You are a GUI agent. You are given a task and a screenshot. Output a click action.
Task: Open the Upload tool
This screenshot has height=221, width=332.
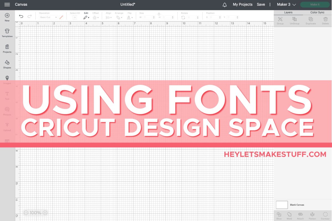click(7, 127)
